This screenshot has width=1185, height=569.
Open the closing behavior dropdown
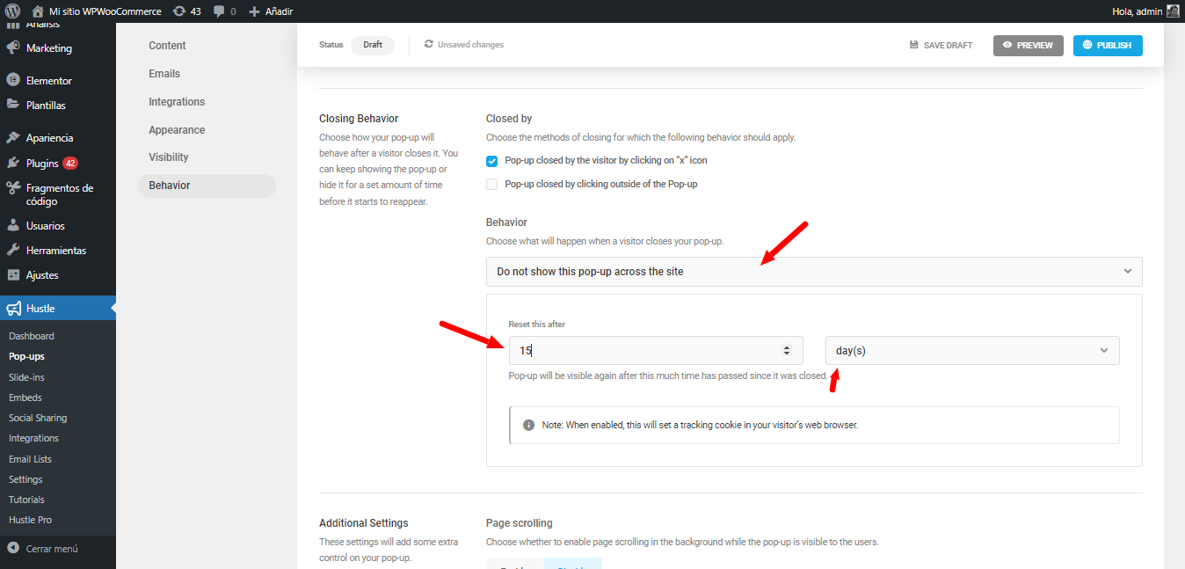tap(814, 272)
